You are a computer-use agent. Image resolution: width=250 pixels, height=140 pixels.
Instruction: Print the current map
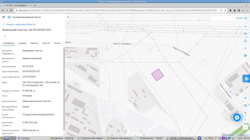[x=245, y=56]
